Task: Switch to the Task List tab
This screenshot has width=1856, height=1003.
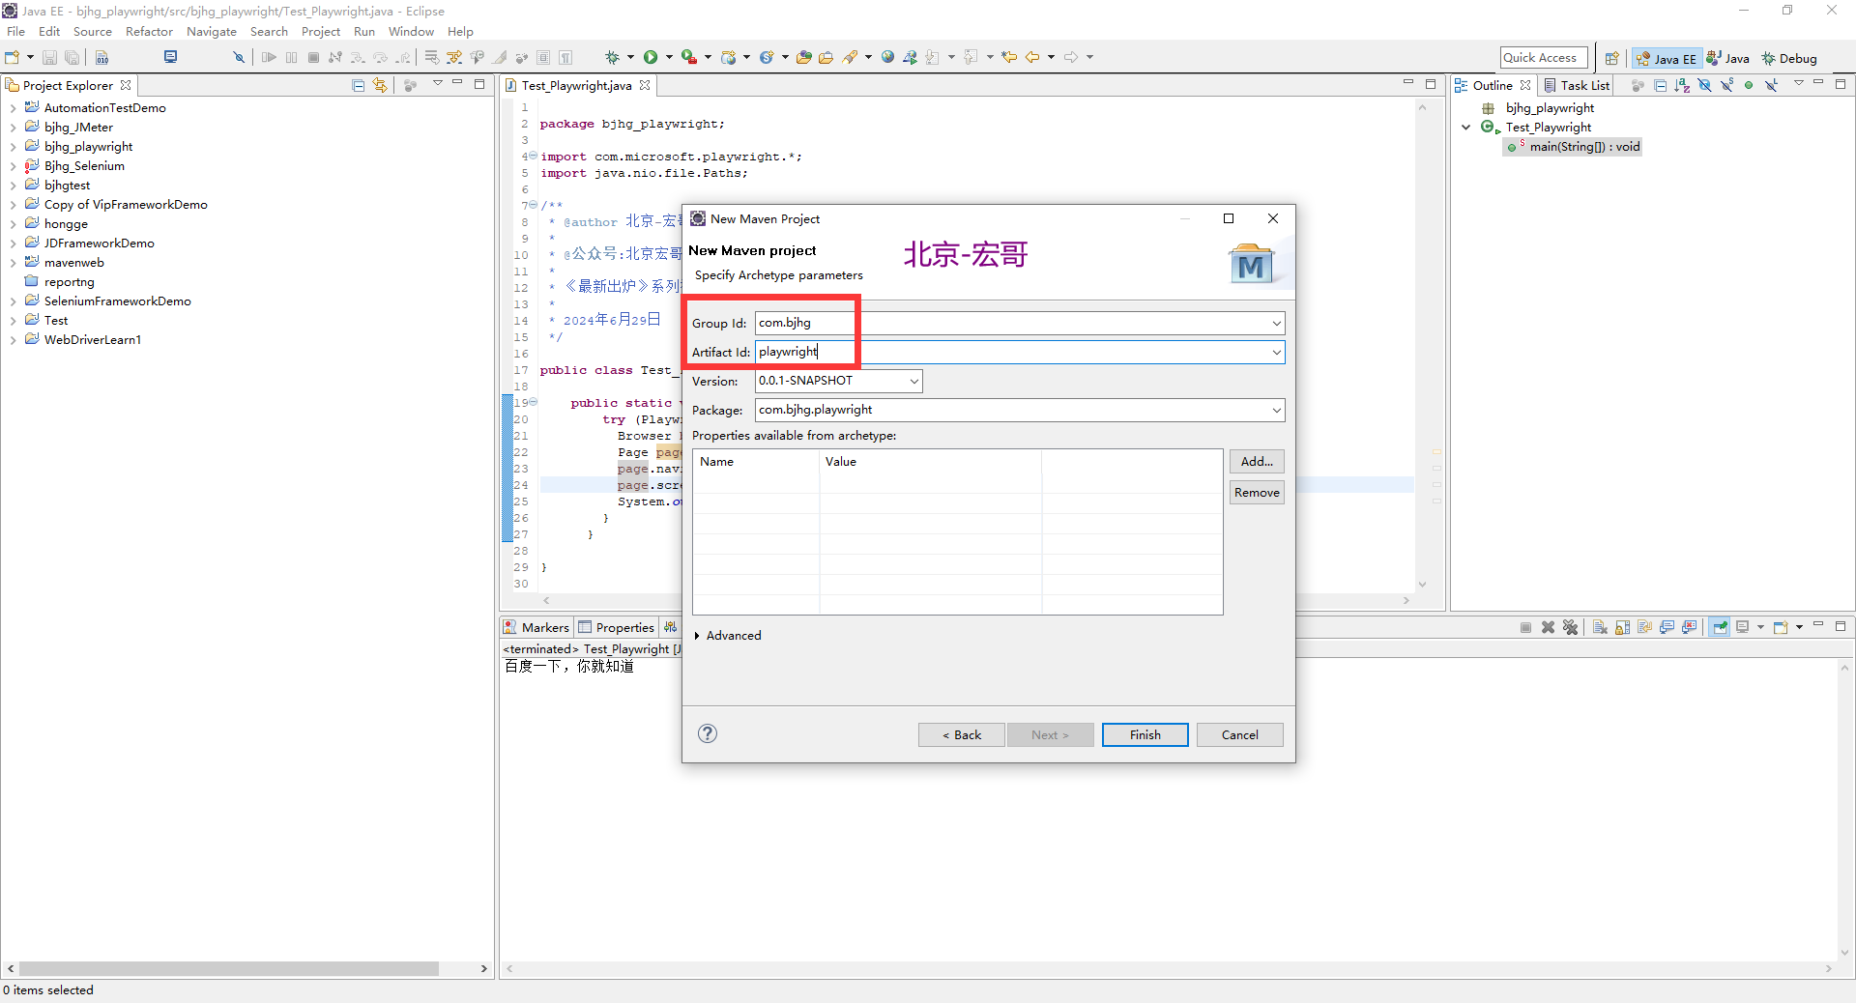Action: tap(1576, 86)
